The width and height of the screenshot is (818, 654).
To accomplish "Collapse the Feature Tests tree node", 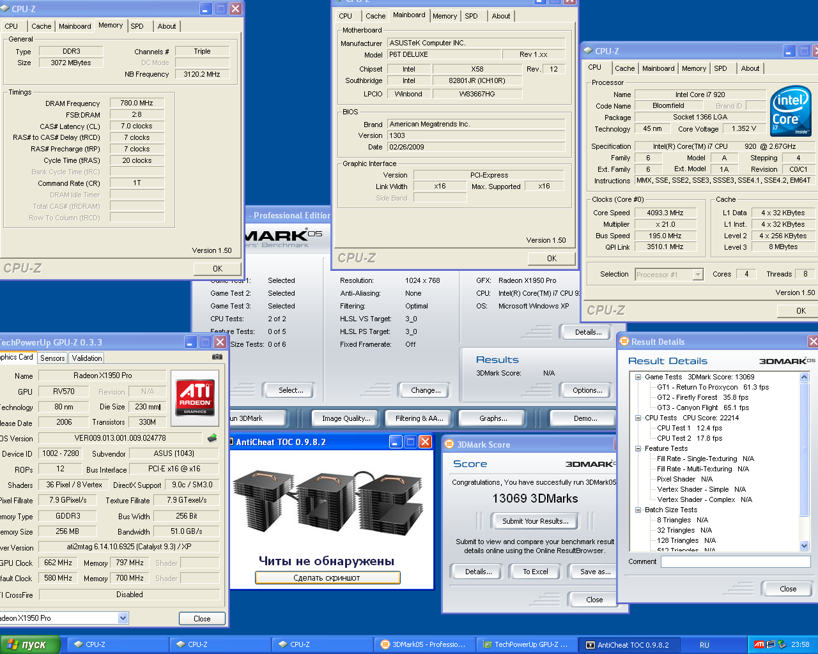I will click(638, 448).
